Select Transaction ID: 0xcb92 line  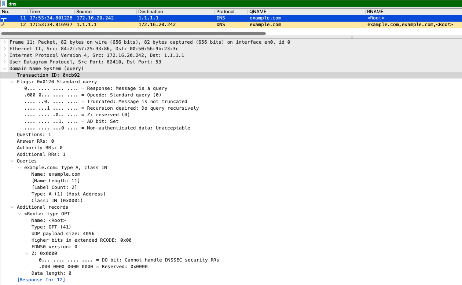pos(231,75)
